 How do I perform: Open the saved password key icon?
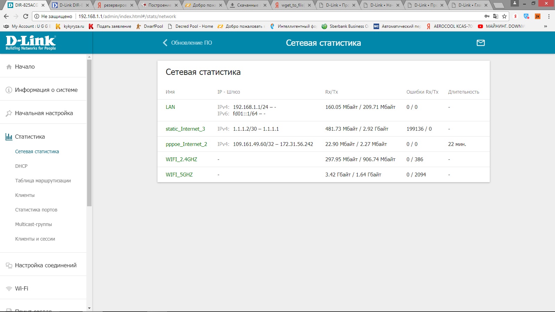click(487, 16)
